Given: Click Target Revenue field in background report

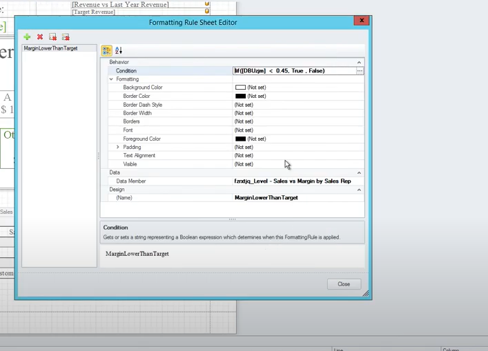Looking at the screenshot, I should 93,12.
